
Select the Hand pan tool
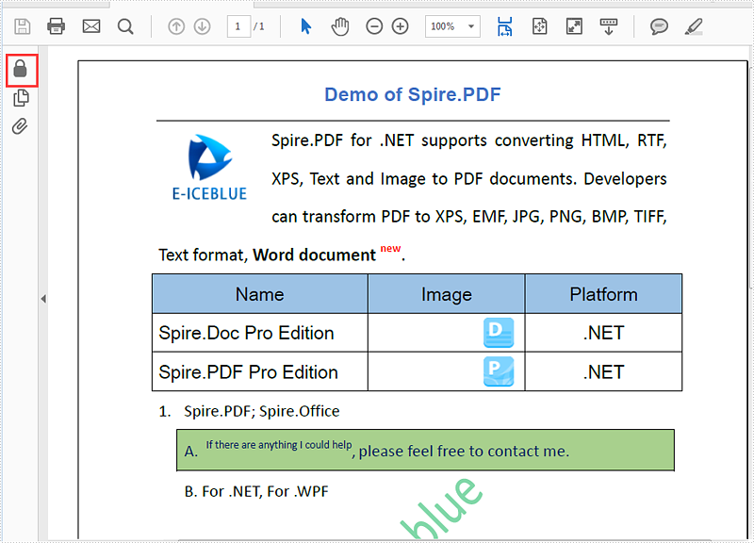pyautogui.click(x=339, y=26)
